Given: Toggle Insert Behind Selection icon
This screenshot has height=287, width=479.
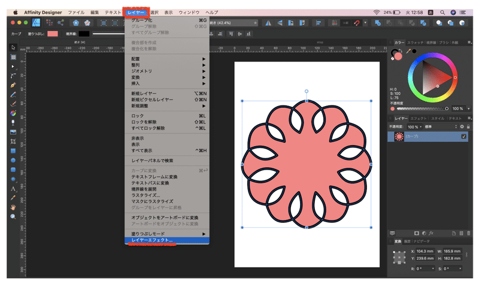Looking at the screenshot, I should [439, 23].
